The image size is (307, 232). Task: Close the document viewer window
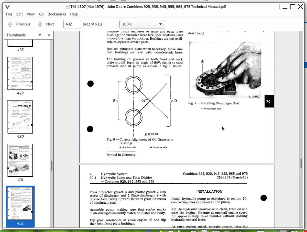pyautogui.click(x=300, y=7)
